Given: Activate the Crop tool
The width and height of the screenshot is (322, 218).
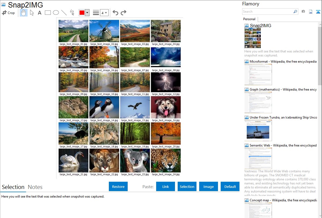Looking at the screenshot, I should [x=8, y=13].
